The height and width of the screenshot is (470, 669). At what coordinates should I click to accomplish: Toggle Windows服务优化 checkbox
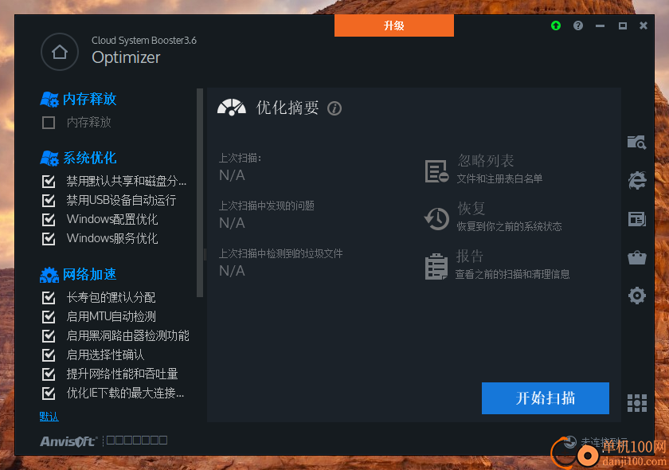[x=49, y=238]
